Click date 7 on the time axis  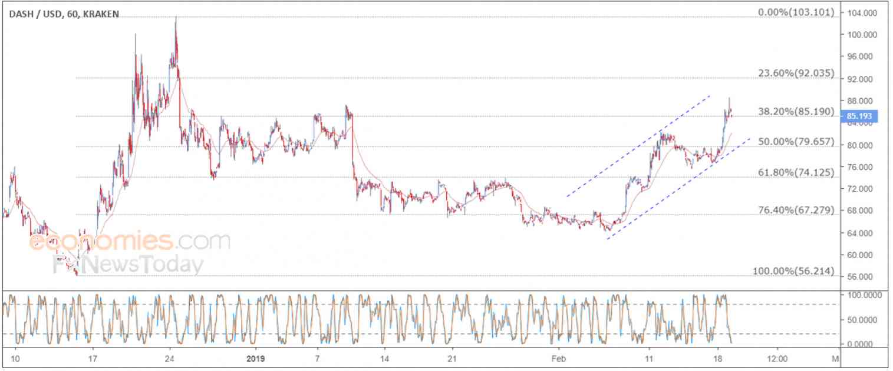point(317,358)
